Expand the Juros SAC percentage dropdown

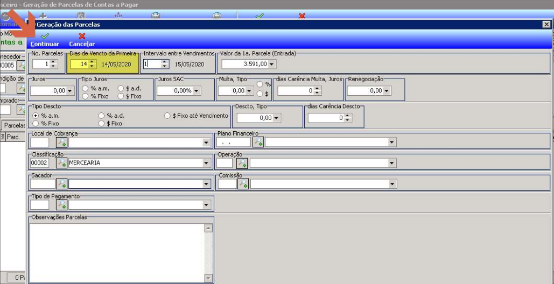click(x=197, y=91)
